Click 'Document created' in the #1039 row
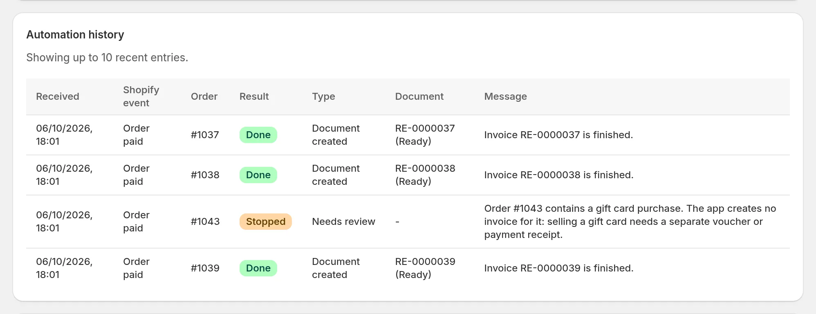This screenshot has height=314, width=816. click(x=336, y=268)
